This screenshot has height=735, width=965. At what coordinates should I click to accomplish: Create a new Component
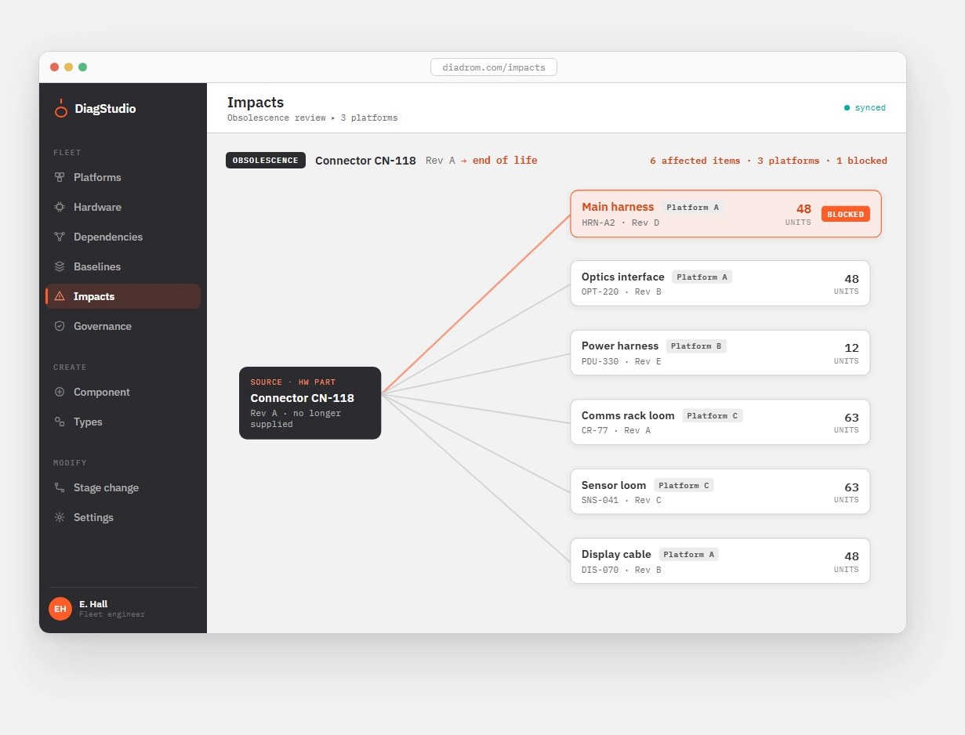[123, 393]
